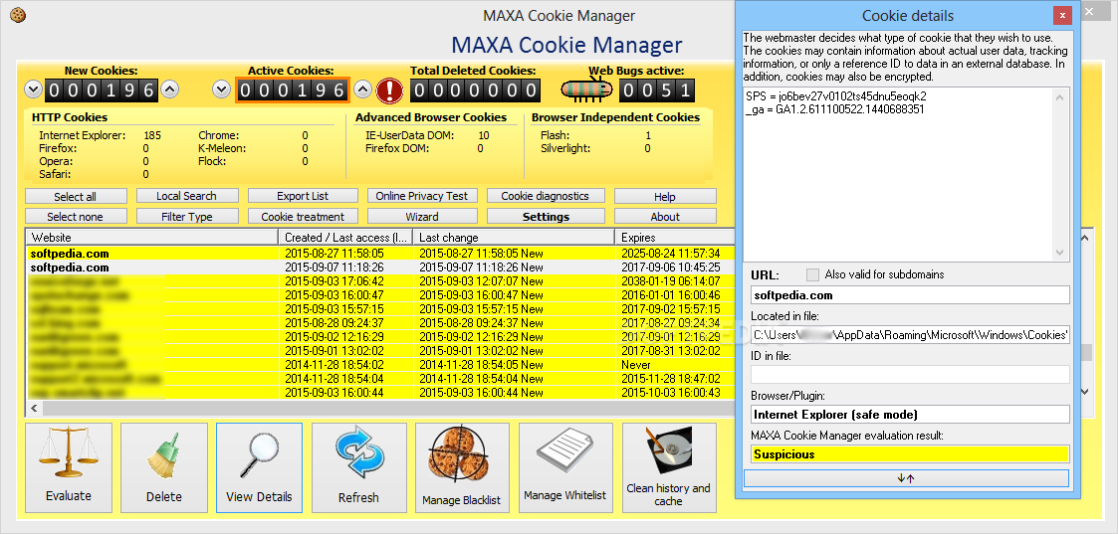The height and width of the screenshot is (534, 1118).
Task: Select first softpedia.com cookie row
Action: [x=380, y=254]
